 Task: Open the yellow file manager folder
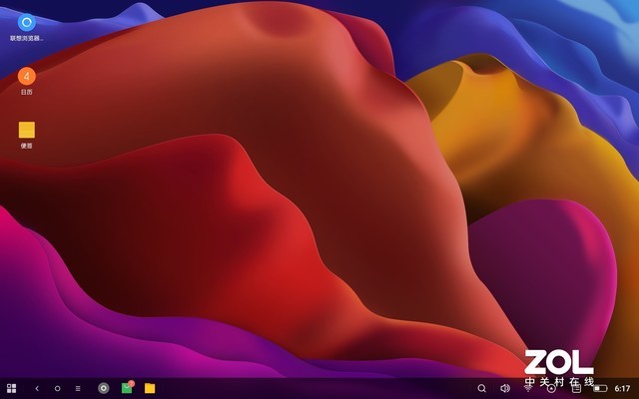150,388
